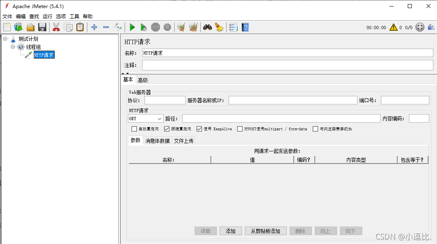
Task: Click the 详细 button
Action: (x=206, y=231)
